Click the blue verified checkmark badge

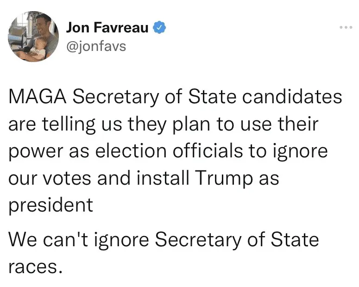[x=160, y=27]
